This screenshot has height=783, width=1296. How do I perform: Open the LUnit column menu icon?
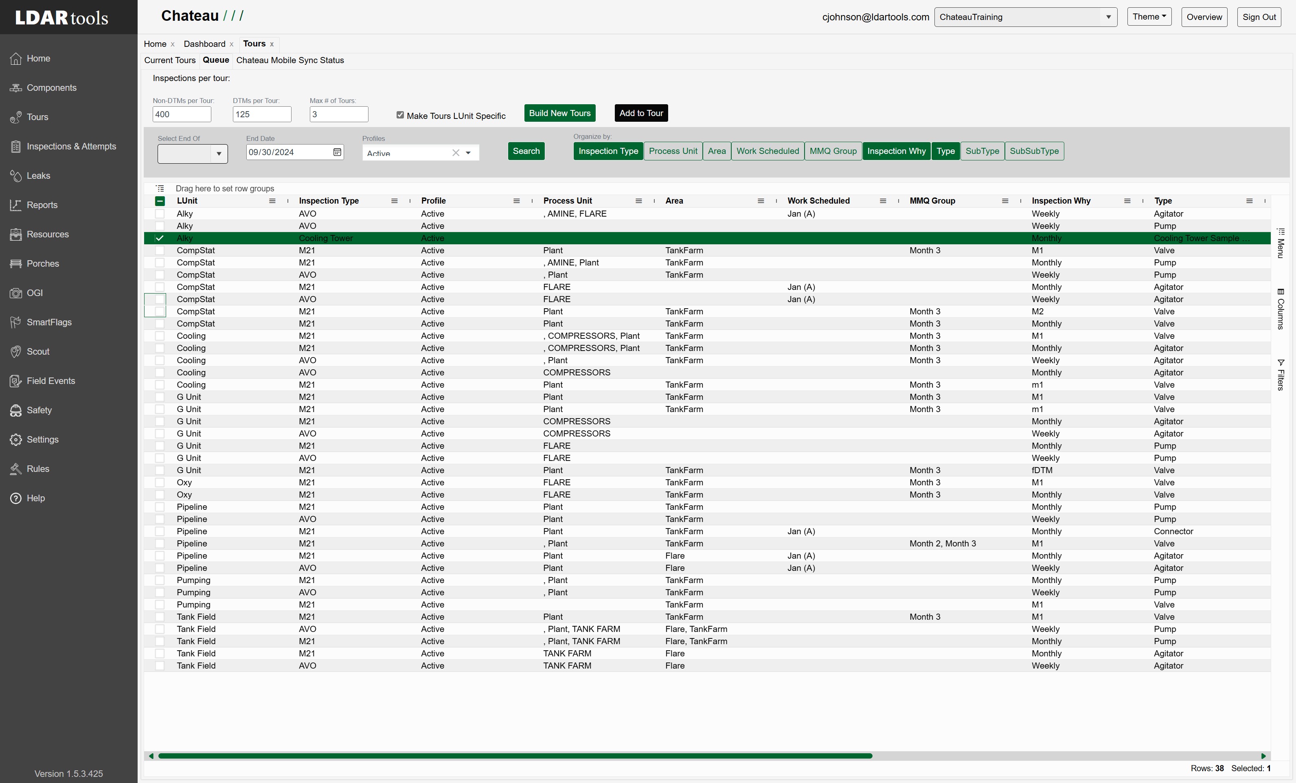point(272,201)
